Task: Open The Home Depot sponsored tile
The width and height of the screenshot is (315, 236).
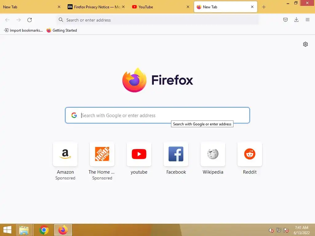Action: [x=102, y=154]
